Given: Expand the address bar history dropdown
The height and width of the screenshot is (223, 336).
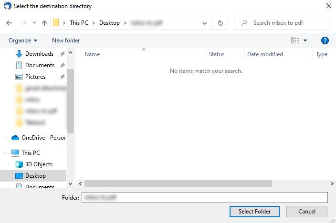Looking at the screenshot, I should pyautogui.click(x=205, y=23).
